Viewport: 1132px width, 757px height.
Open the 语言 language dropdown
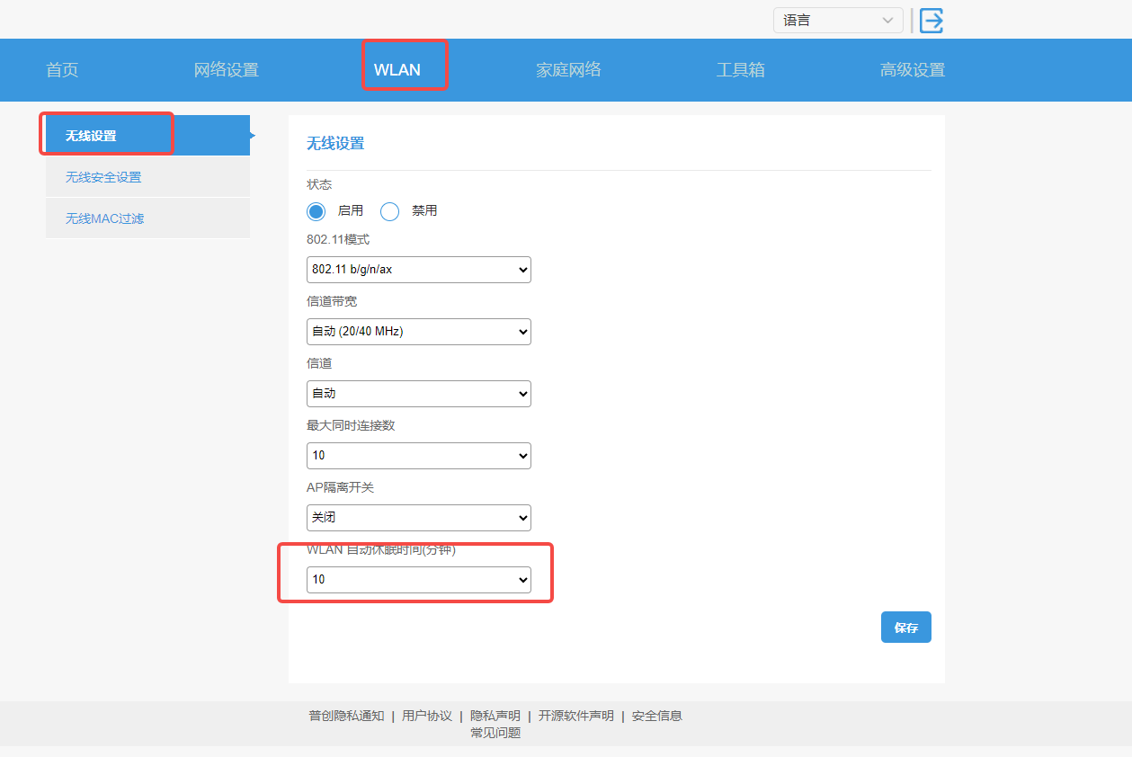point(837,21)
